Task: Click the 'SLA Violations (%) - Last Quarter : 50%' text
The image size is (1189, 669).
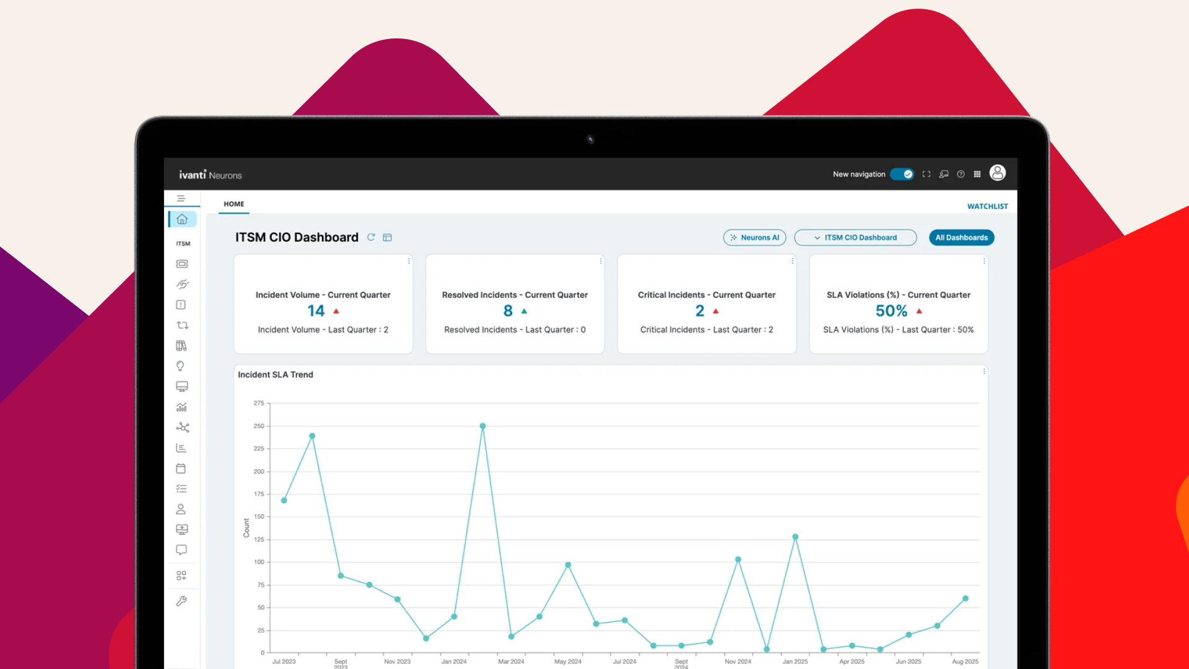Action: (899, 330)
